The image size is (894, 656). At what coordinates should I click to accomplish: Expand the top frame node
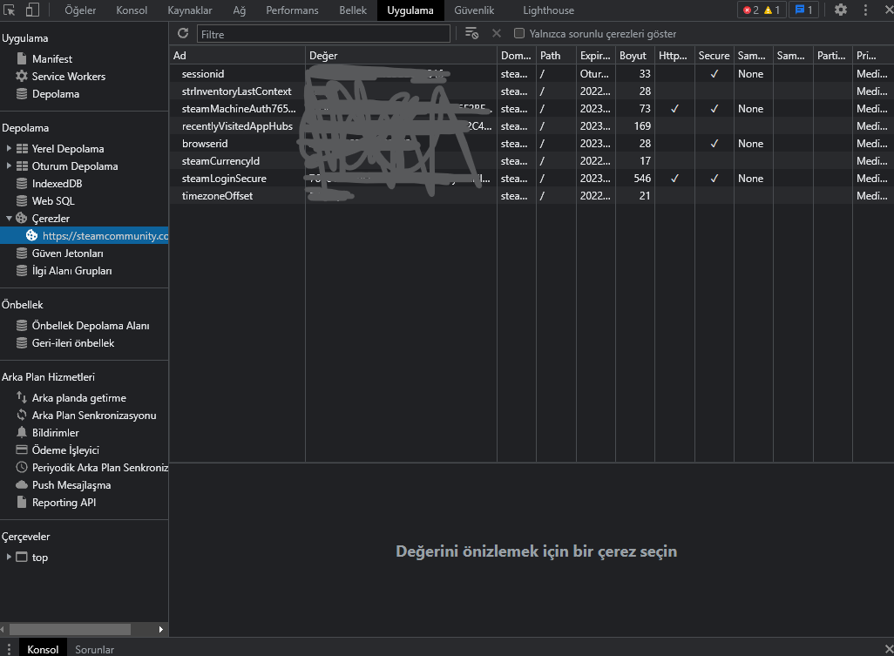coord(9,558)
